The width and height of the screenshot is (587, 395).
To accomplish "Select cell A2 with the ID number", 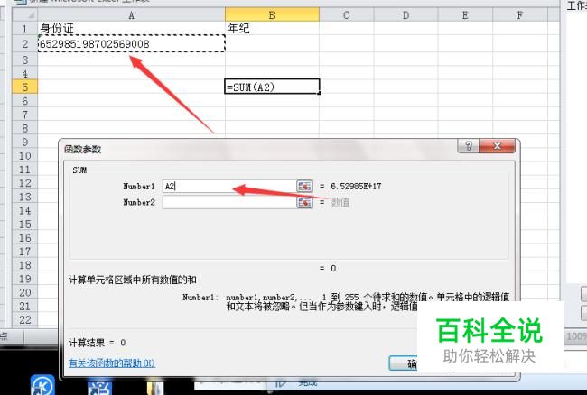I will click(x=132, y=44).
